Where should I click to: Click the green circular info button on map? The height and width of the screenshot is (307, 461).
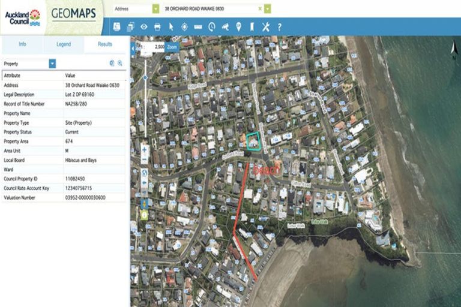pos(144,215)
